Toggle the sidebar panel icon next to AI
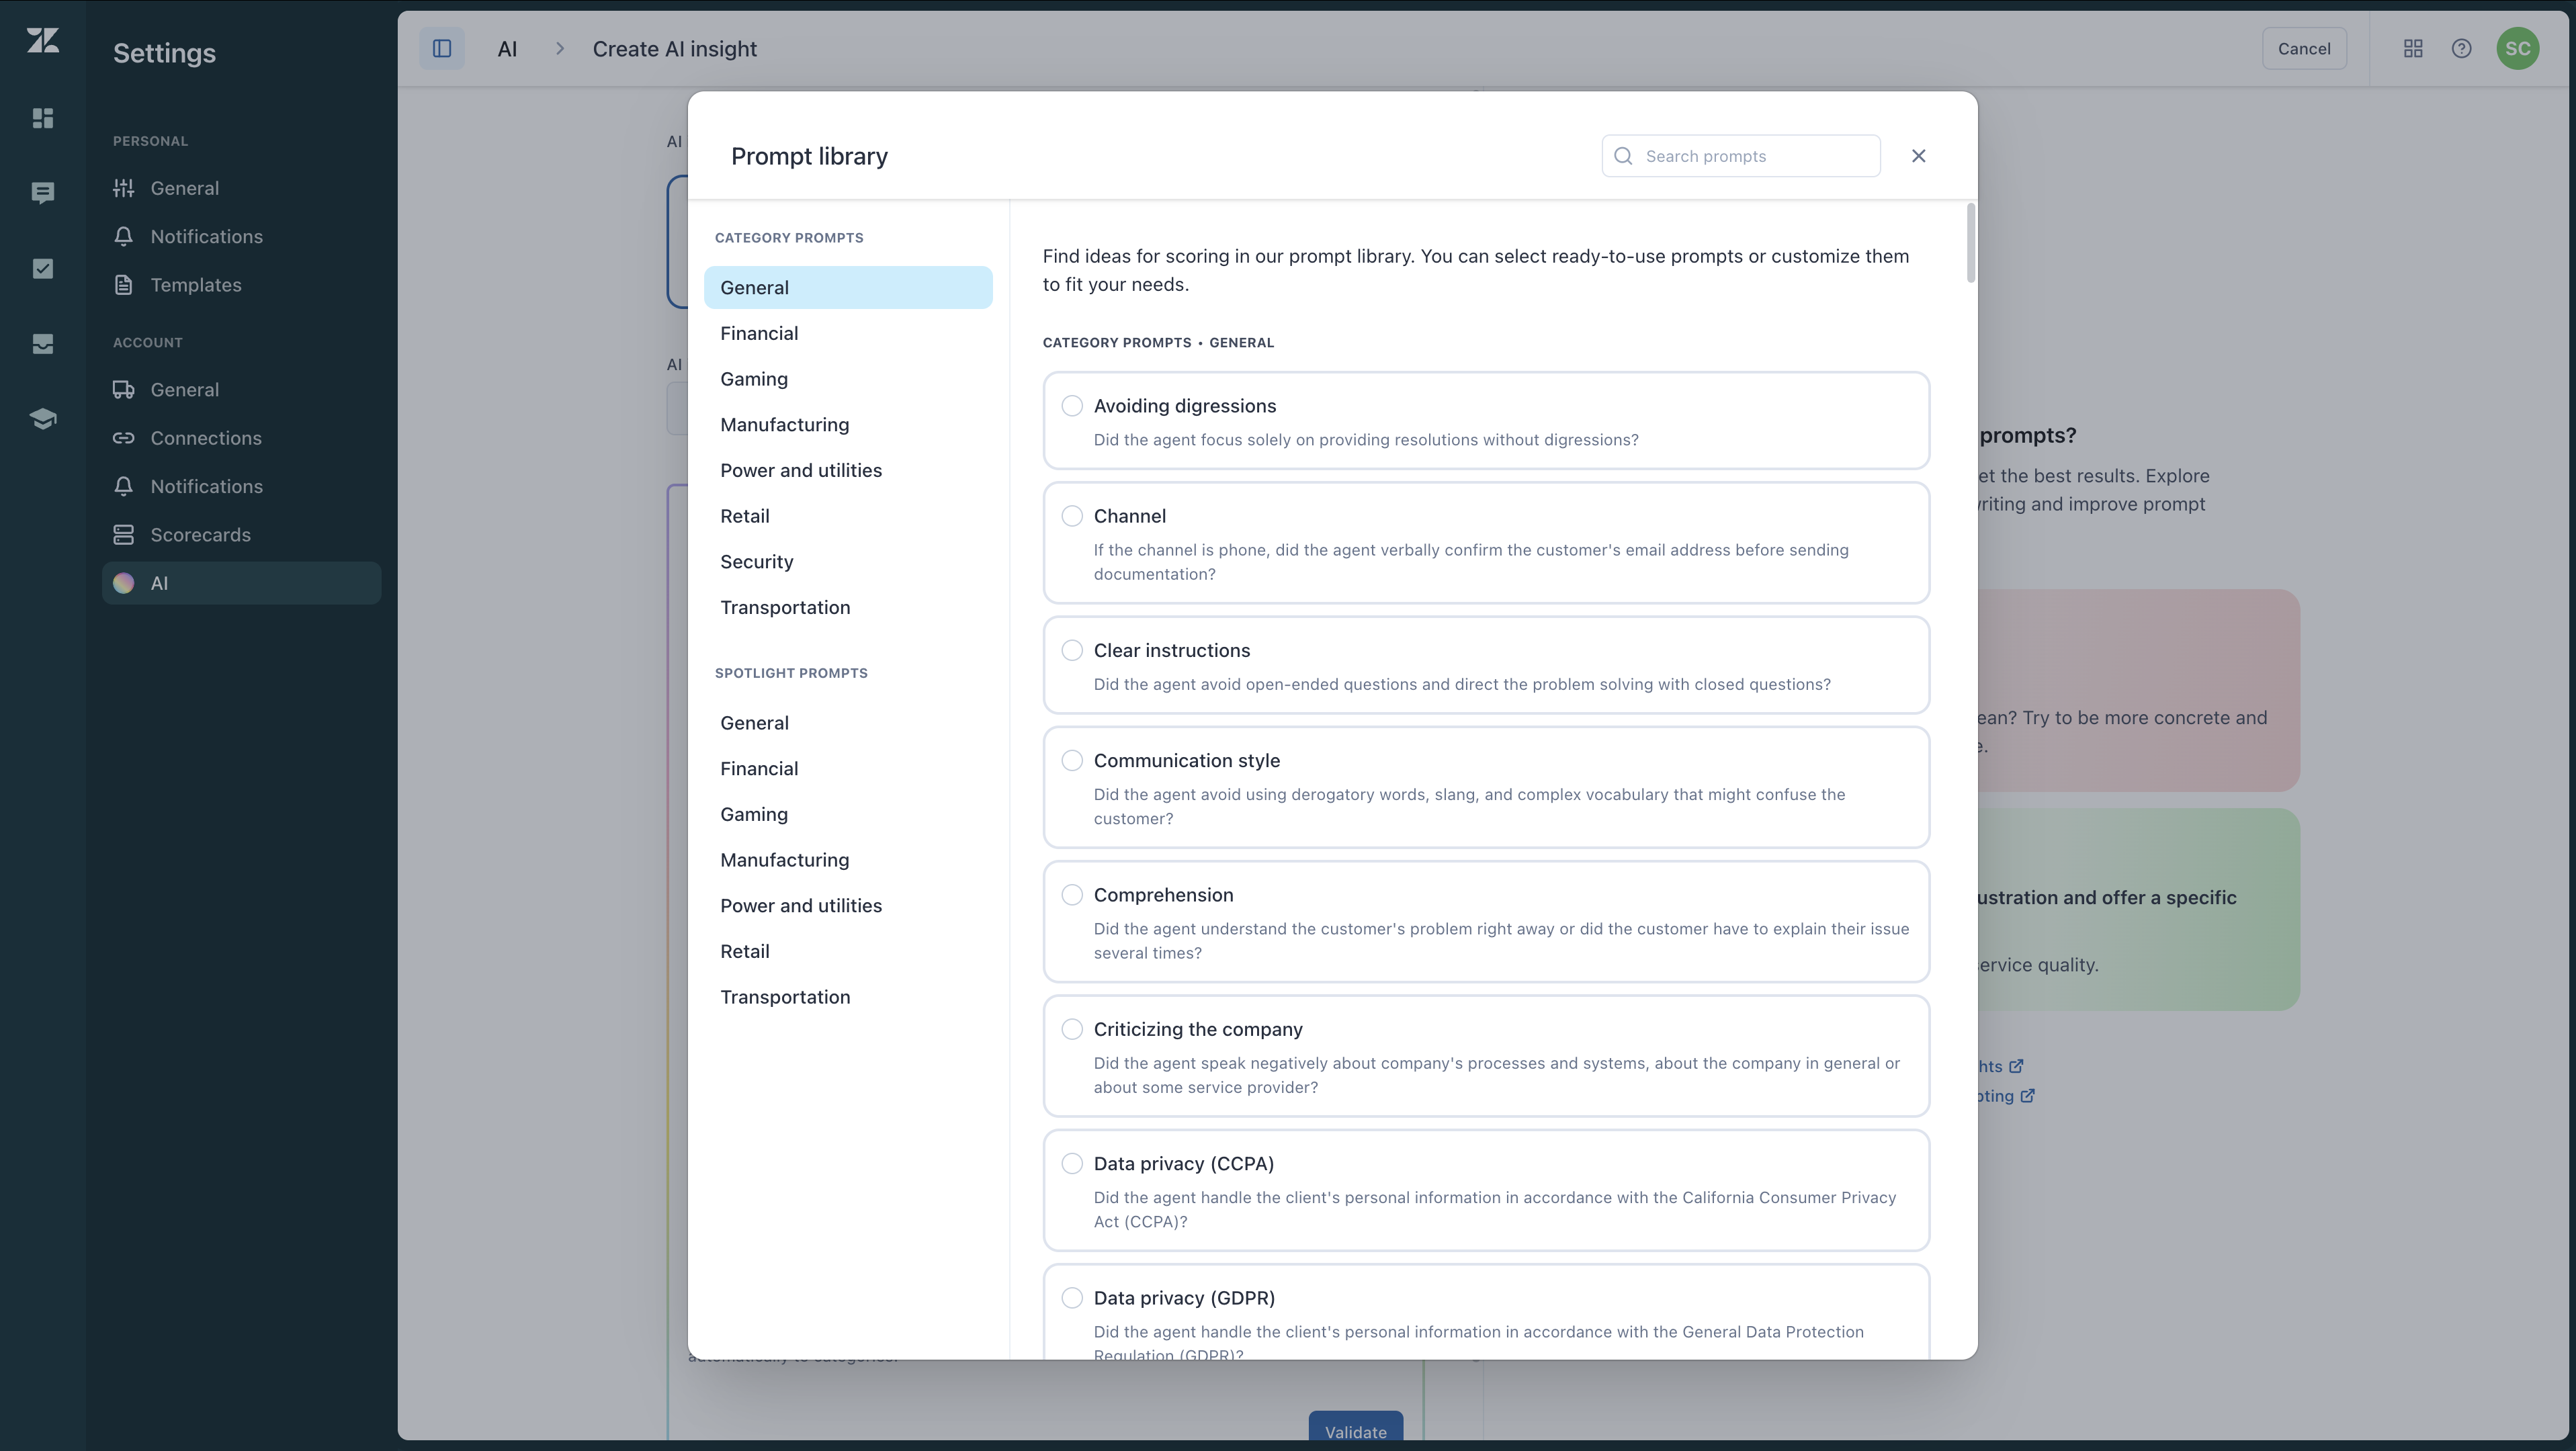Viewport: 2576px width, 1451px height. 442,49
